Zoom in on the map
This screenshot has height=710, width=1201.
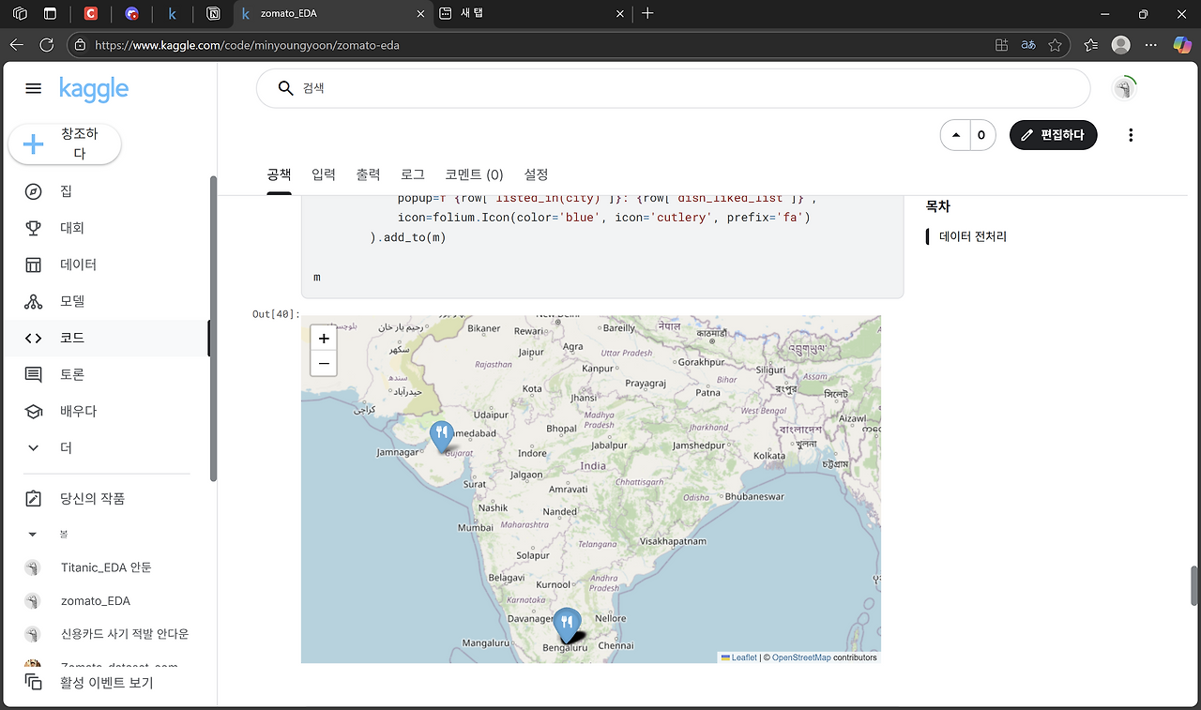[x=324, y=339]
